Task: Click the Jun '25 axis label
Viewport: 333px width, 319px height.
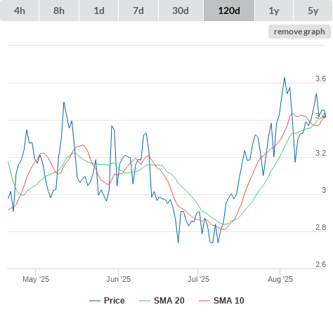Action: 118,279
